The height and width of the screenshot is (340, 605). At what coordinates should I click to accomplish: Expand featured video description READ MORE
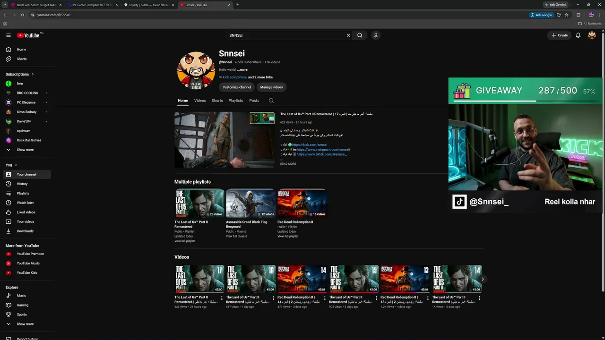click(288, 164)
